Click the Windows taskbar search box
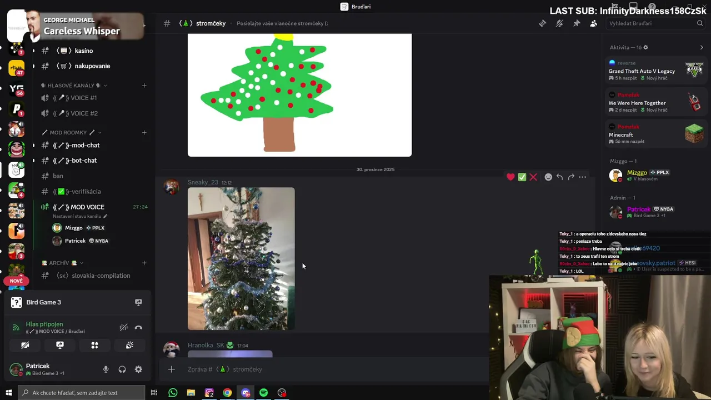Screen dimensions: 711x400 (x=81, y=393)
